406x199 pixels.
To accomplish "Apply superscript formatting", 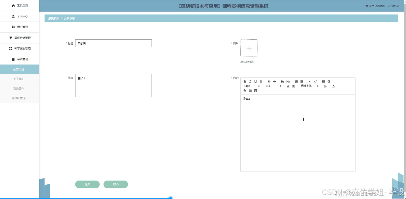I will (315, 82).
